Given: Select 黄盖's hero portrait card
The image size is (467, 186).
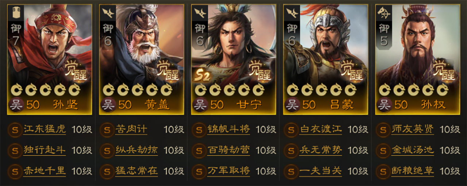Looking at the screenshot, I should pyautogui.click(x=141, y=59).
